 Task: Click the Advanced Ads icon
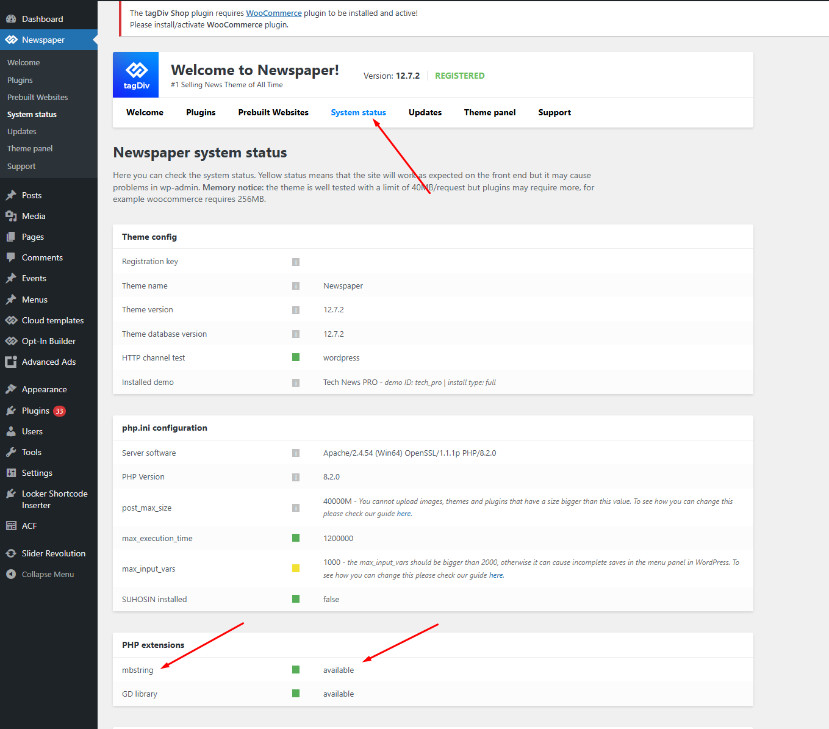11,362
